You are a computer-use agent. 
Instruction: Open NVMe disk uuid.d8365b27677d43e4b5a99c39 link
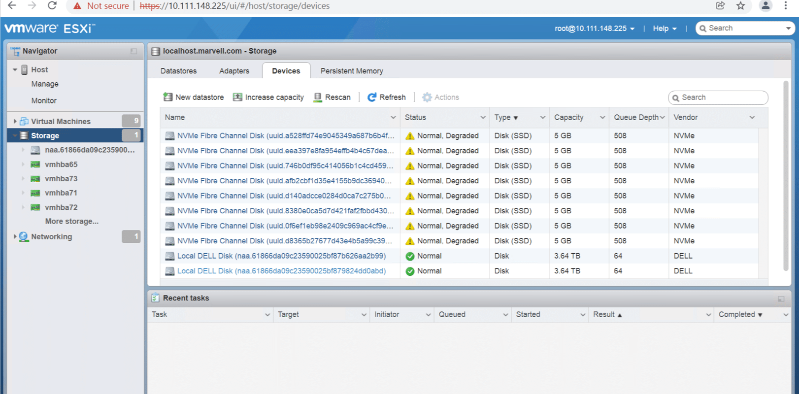[285, 241]
